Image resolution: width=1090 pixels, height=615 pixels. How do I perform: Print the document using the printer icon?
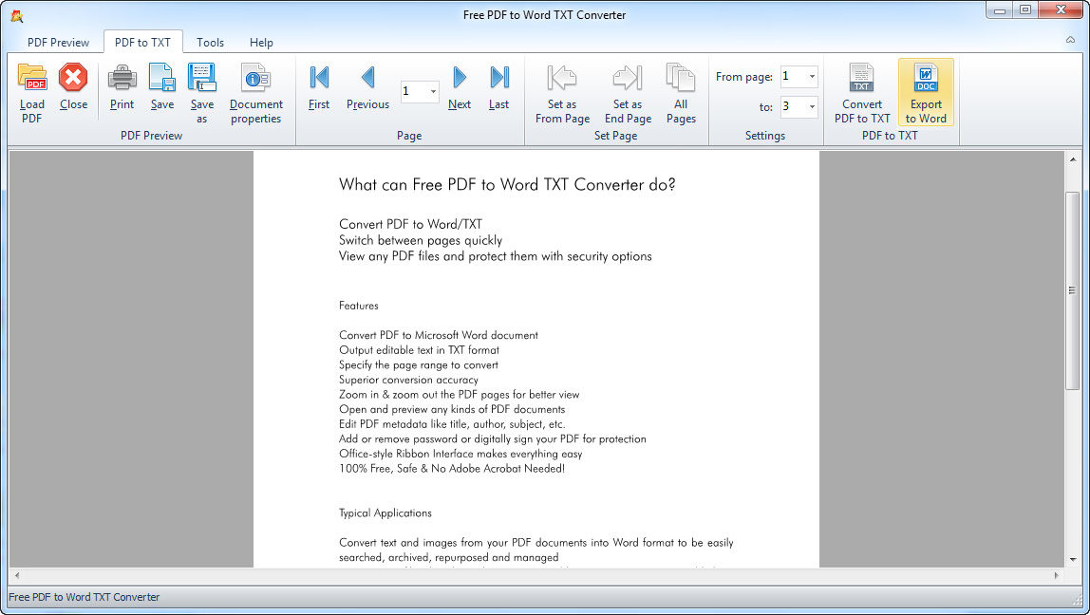pyautogui.click(x=122, y=77)
